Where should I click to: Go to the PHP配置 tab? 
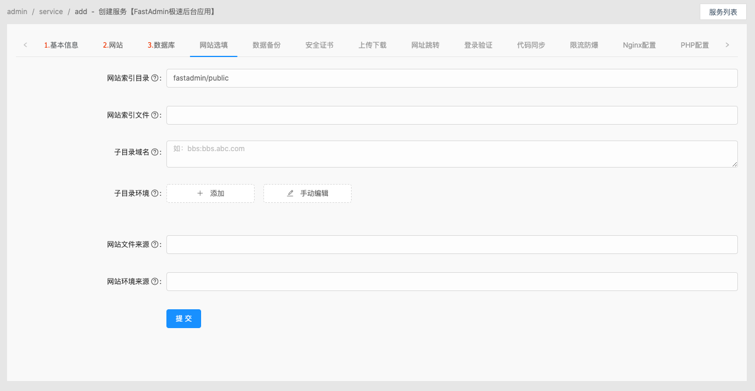coord(694,44)
